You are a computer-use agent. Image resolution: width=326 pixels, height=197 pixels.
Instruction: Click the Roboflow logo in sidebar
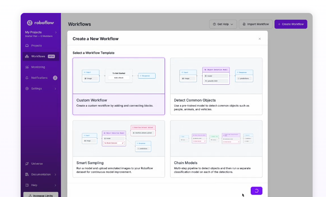(41, 23)
